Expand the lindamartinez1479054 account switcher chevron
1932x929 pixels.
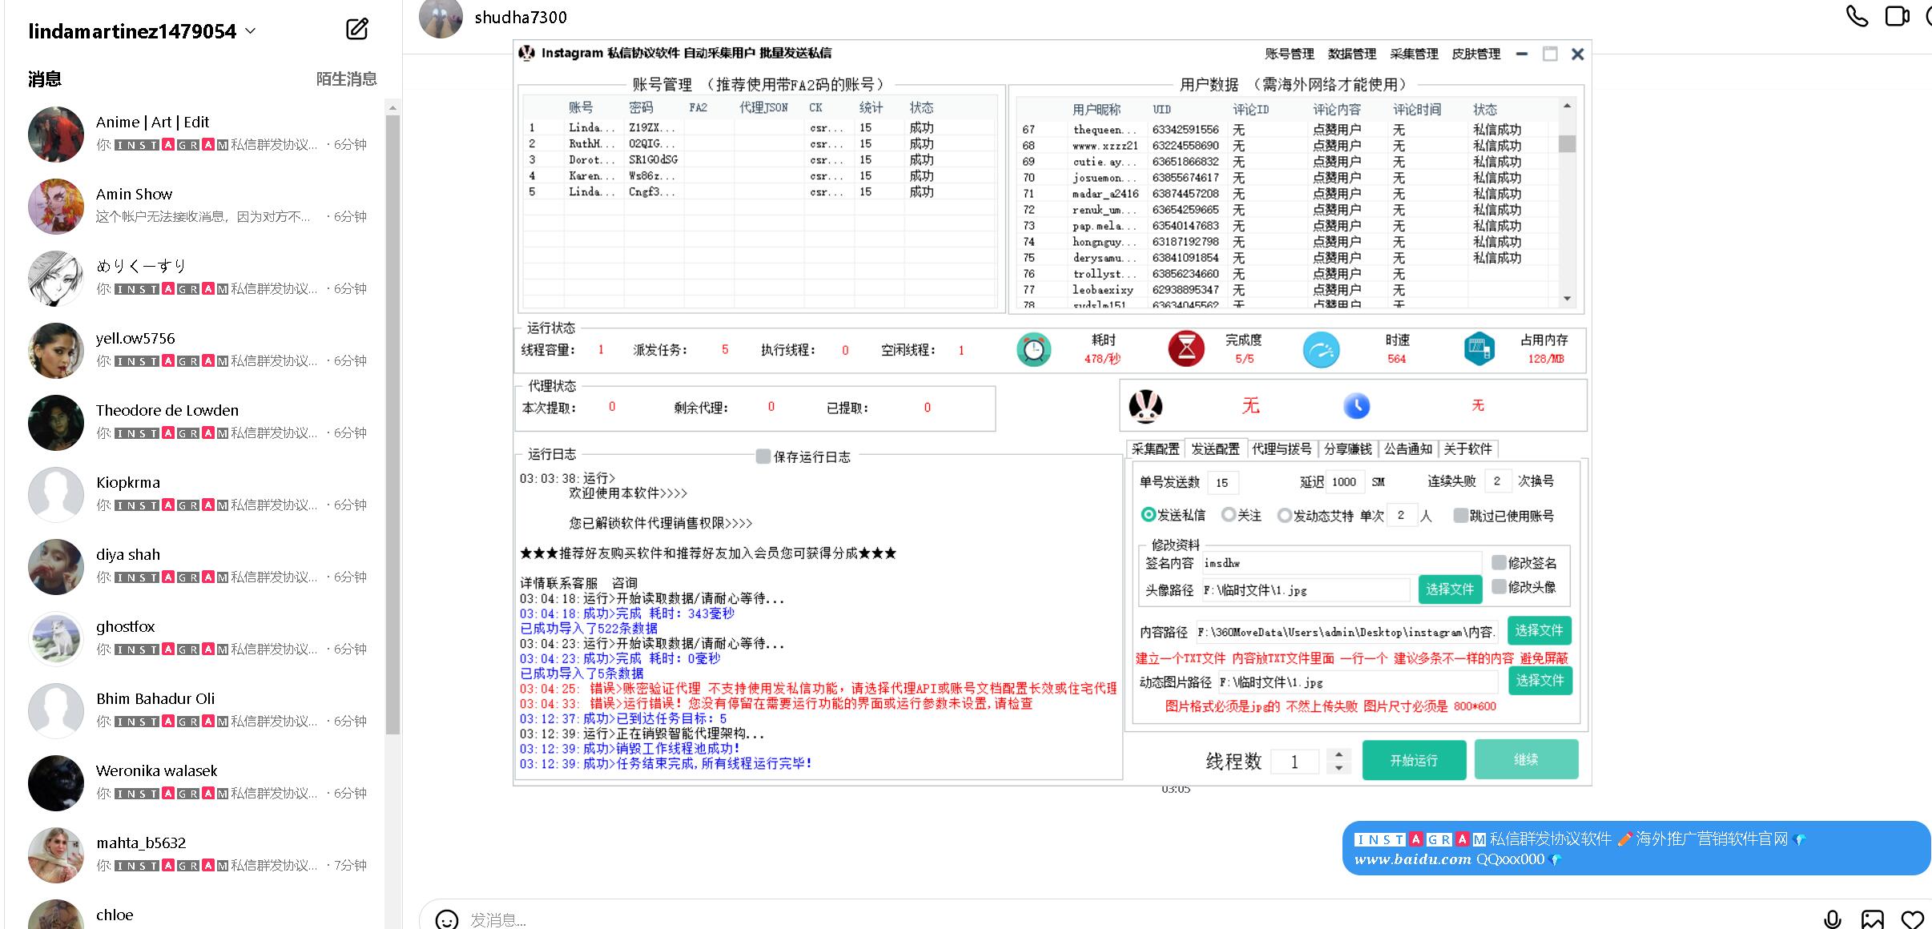[x=250, y=31]
